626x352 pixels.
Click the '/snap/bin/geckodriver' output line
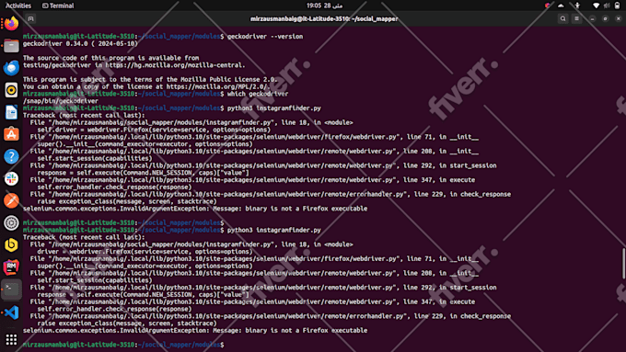pos(60,101)
